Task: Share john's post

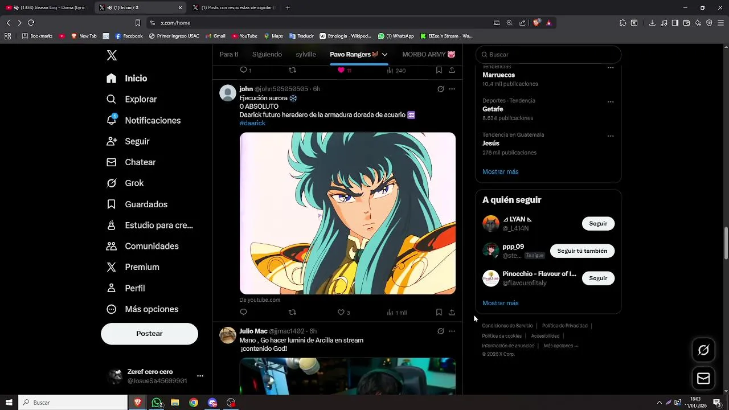Action: 452,312
